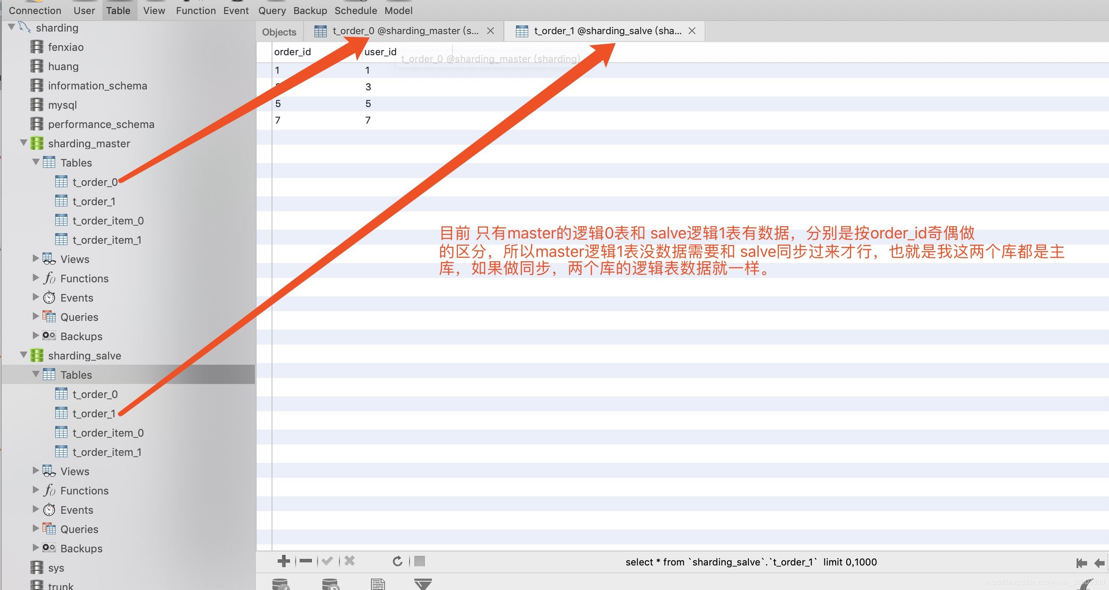Viewport: 1109px width, 590px height.
Task: Click the green sharding_salve database icon
Action: pos(37,355)
